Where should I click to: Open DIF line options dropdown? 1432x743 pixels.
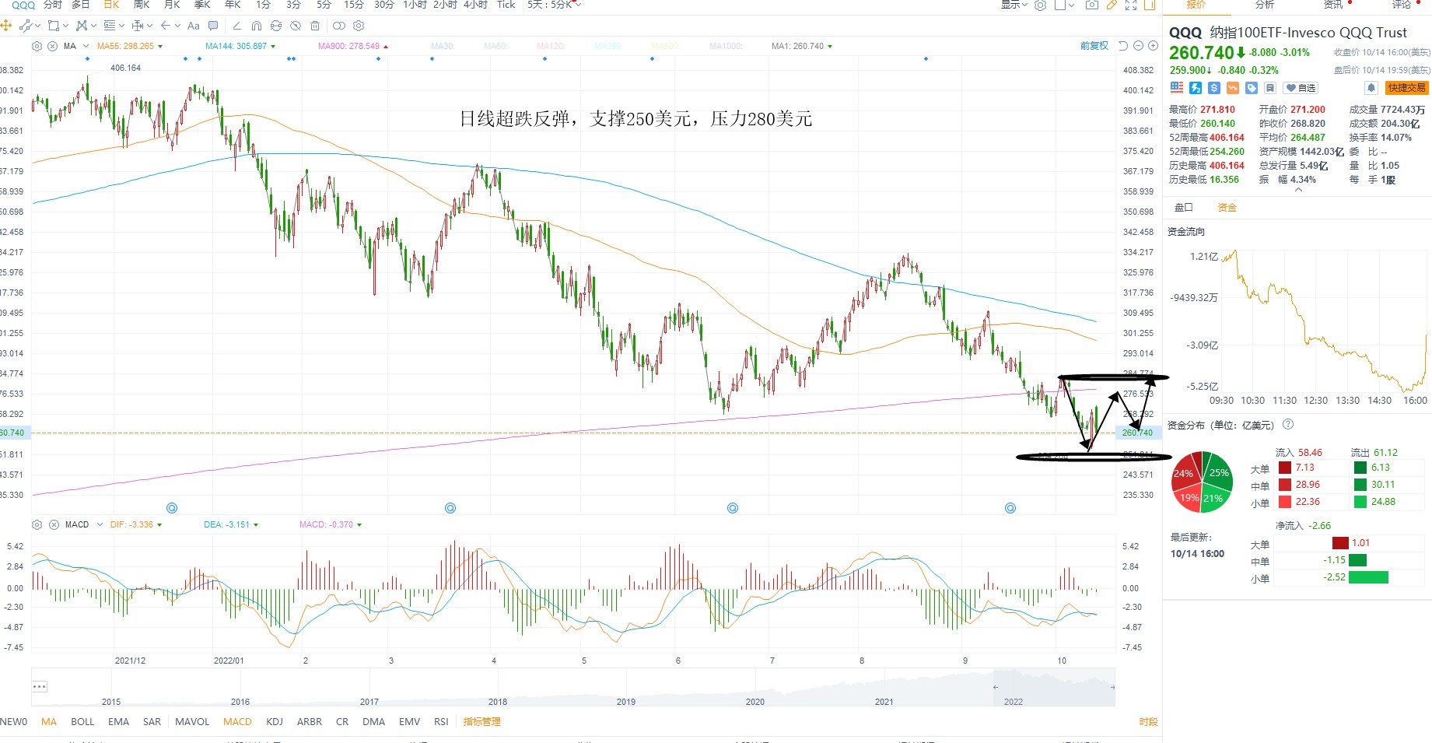[x=159, y=524]
